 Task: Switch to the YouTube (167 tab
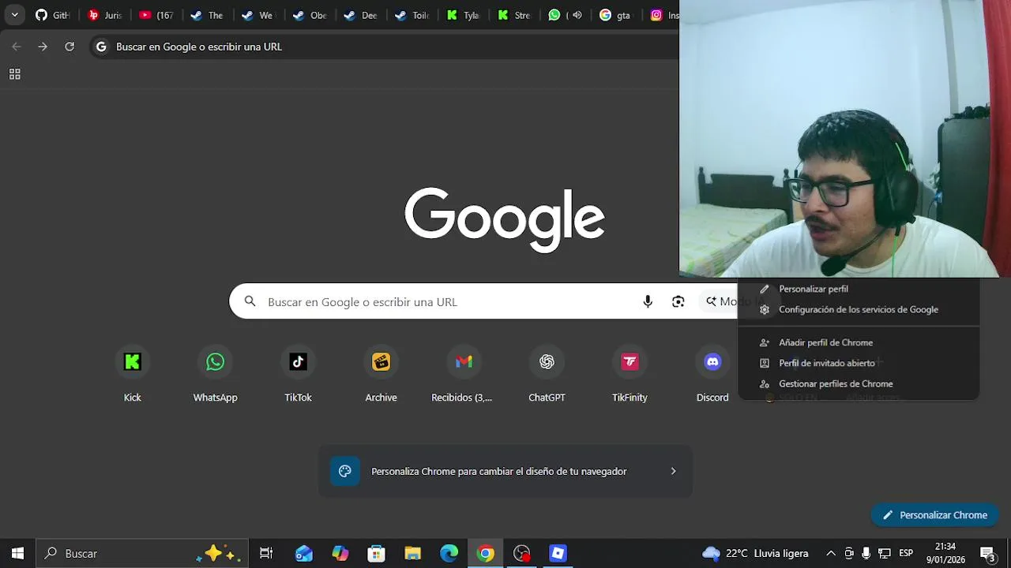156,15
